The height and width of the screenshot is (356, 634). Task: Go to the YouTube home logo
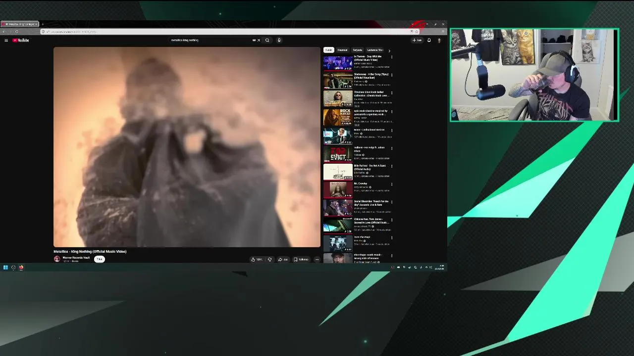pyautogui.click(x=21, y=40)
